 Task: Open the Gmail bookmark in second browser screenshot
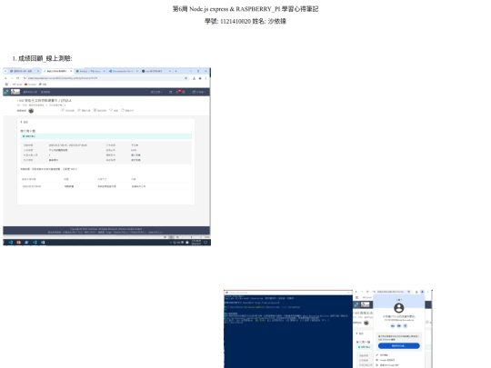click(367, 298)
